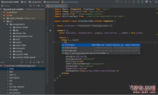Click the VCS commit changes icon
The height and width of the screenshot is (95, 158).
coord(142,2)
